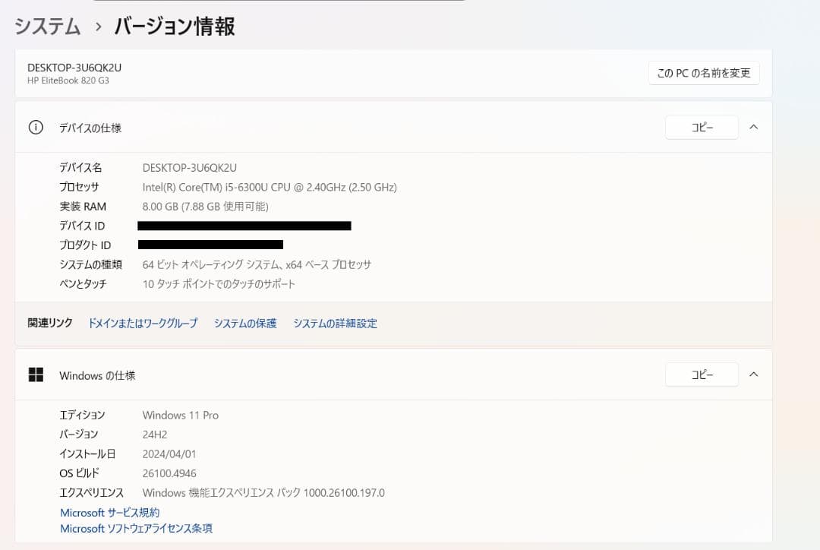
Task: Click the システム breadcrumb item
Action: [x=46, y=25]
